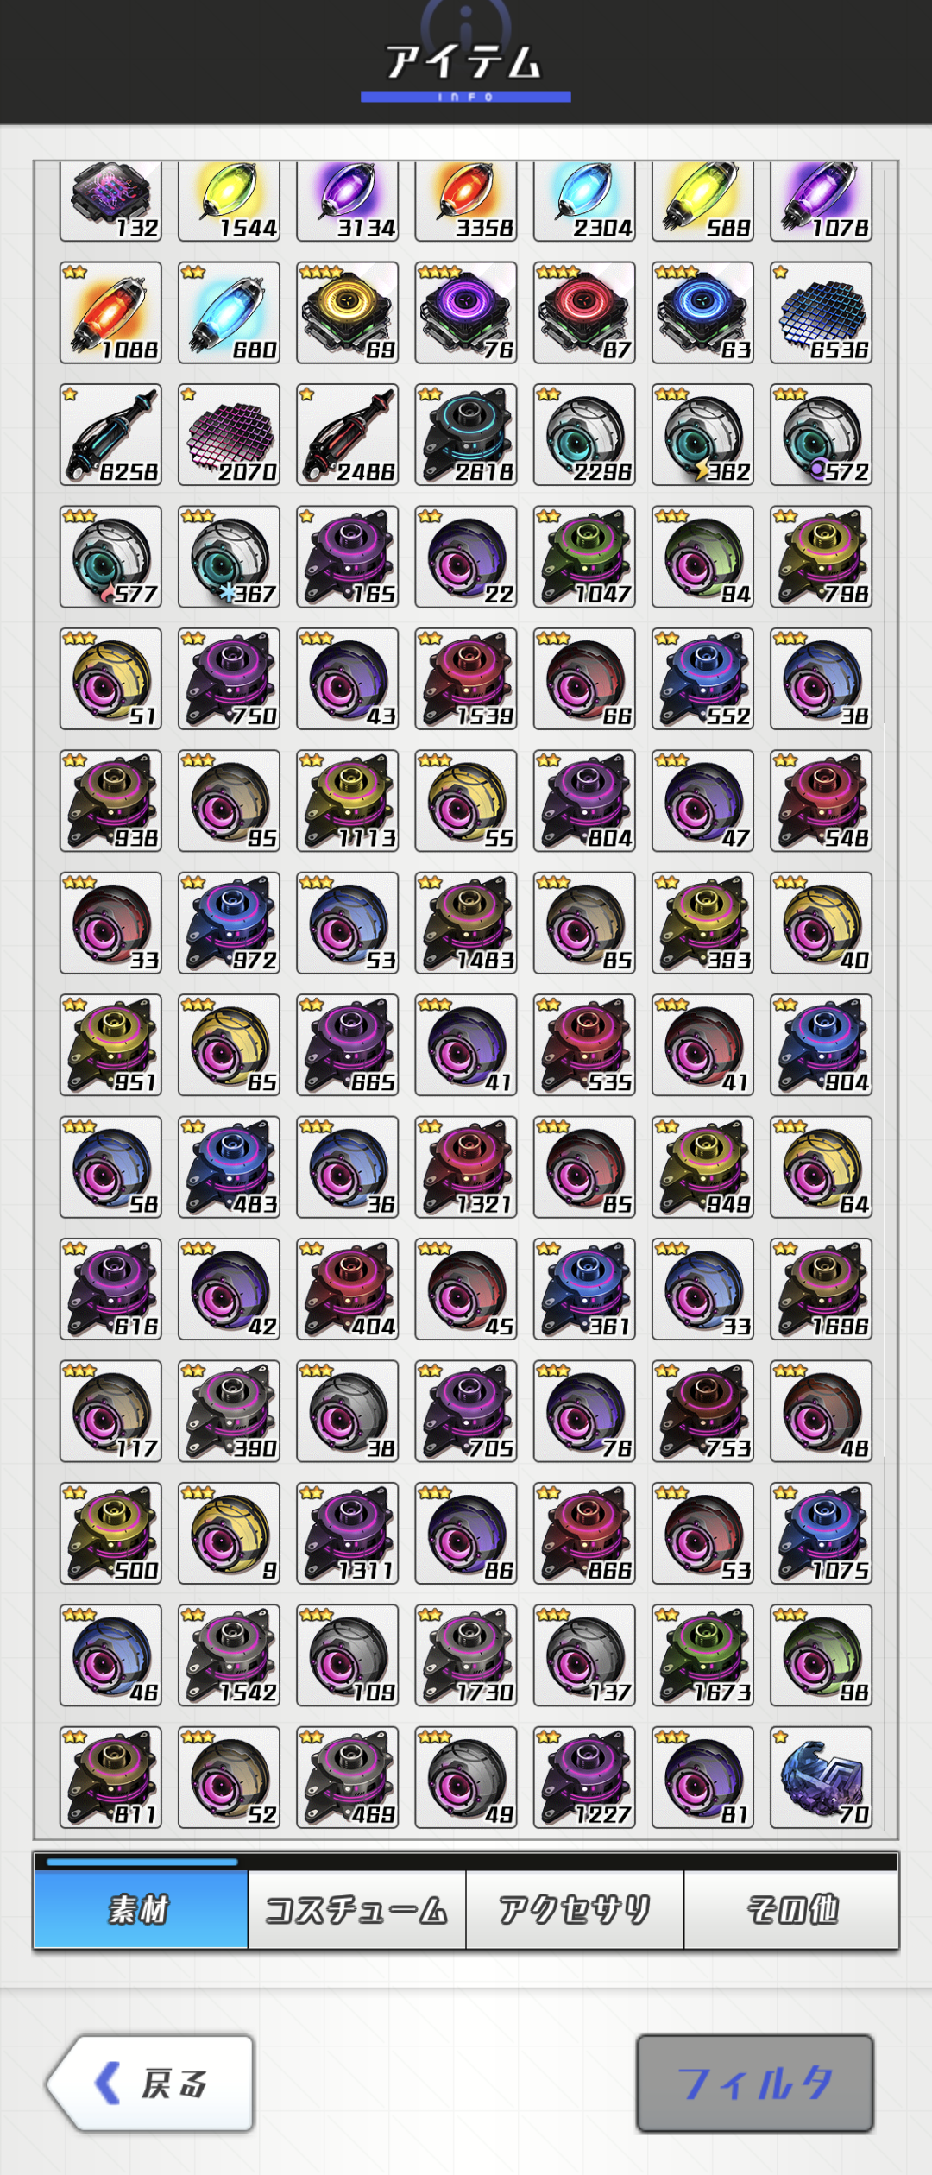Tap the pink mesh plate item 2070
932x2175 pixels.
(230, 435)
